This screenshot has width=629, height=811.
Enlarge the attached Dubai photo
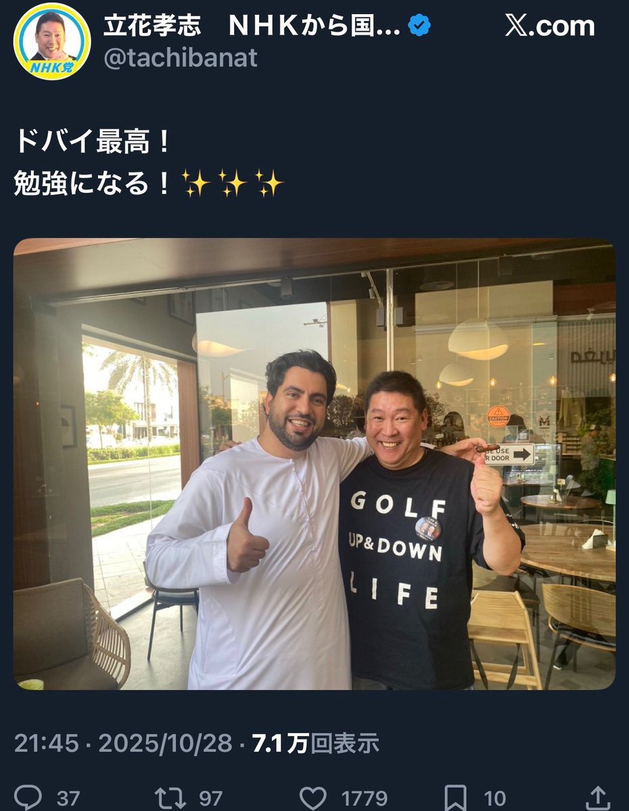click(x=314, y=464)
